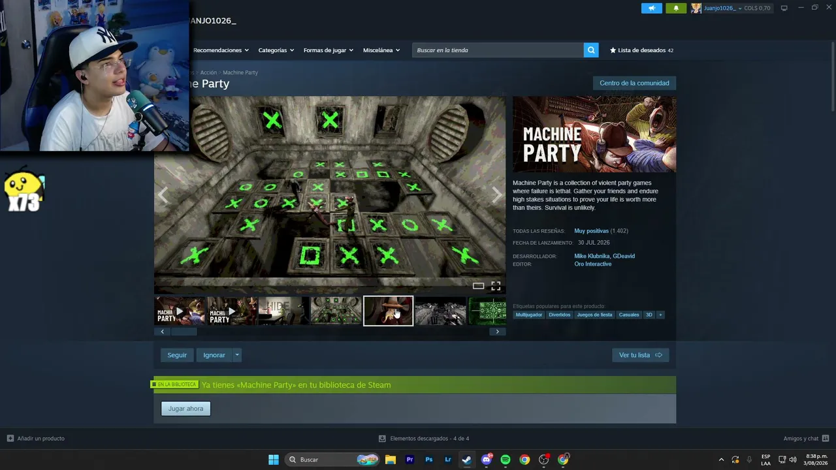Image resolution: width=836 pixels, height=470 pixels.
Task: Open the Lista de deseados wishlist
Action: (x=641, y=50)
